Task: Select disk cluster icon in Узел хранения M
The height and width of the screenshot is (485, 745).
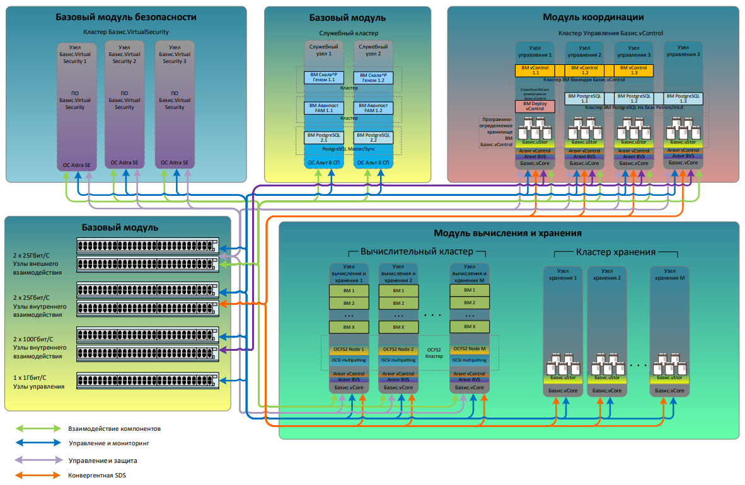Action: coord(669,365)
